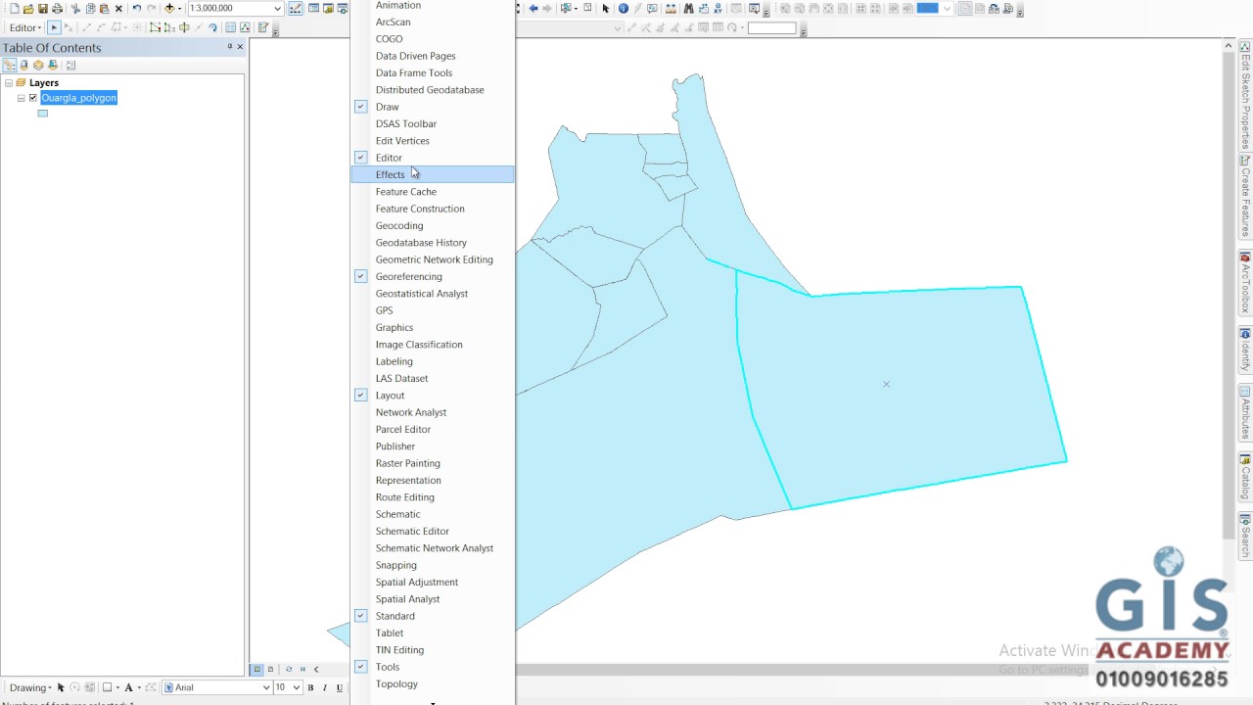
Task: Open the Catalog side tab
Action: [x=1245, y=477]
